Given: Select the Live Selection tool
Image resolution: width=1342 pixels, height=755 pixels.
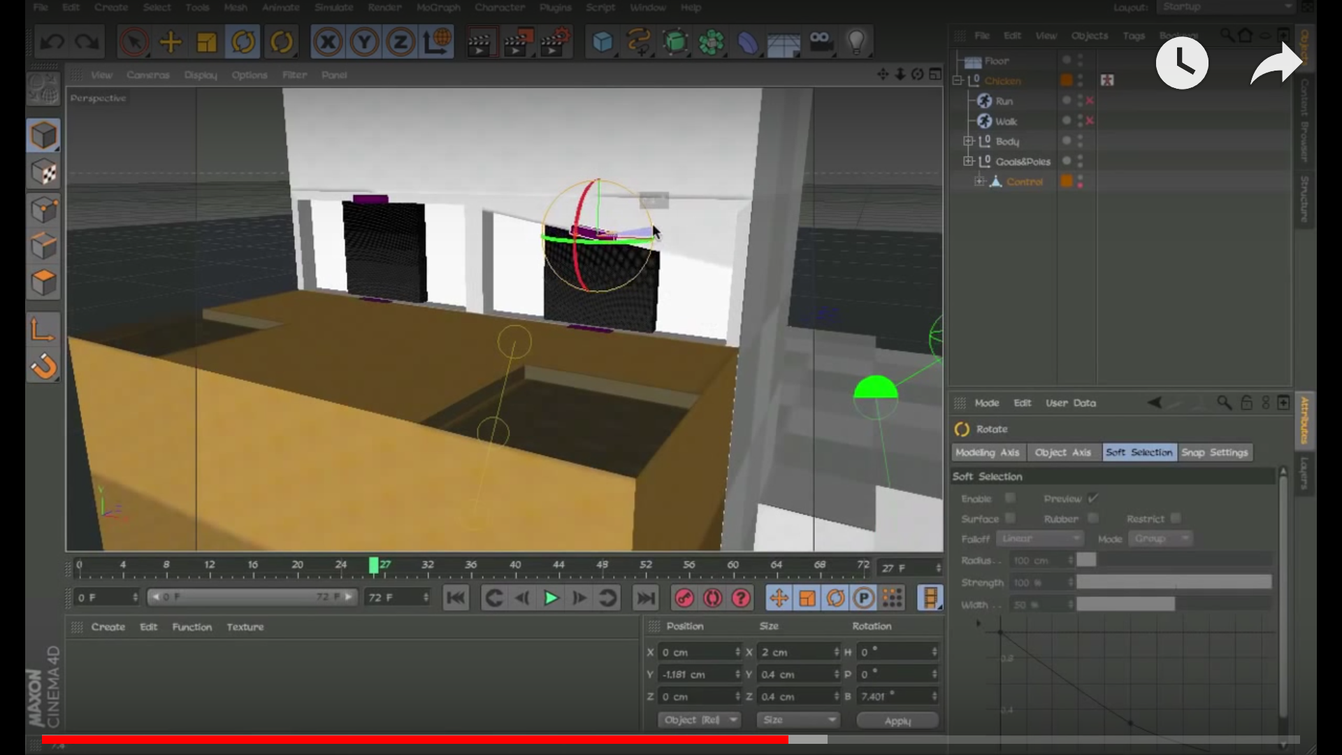Looking at the screenshot, I should pos(134,43).
